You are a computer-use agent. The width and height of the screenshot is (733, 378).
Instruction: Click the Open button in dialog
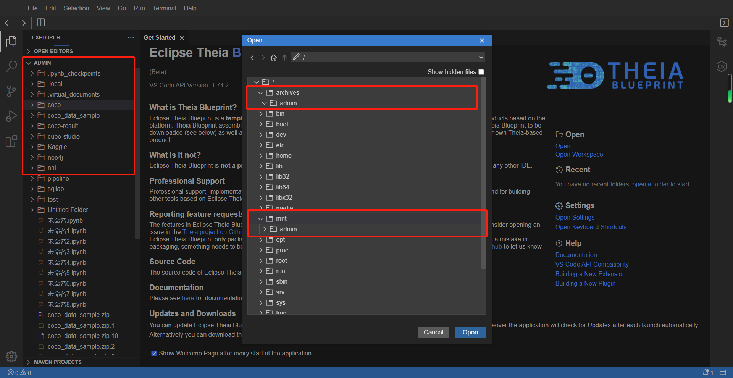[x=470, y=333]
